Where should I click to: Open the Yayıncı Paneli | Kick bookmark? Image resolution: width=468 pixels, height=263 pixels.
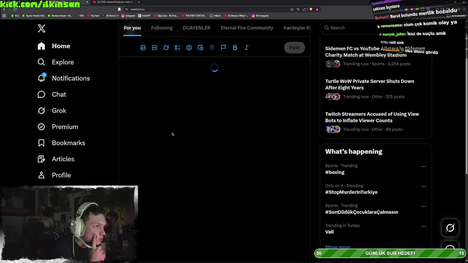(x=34, y=16)
